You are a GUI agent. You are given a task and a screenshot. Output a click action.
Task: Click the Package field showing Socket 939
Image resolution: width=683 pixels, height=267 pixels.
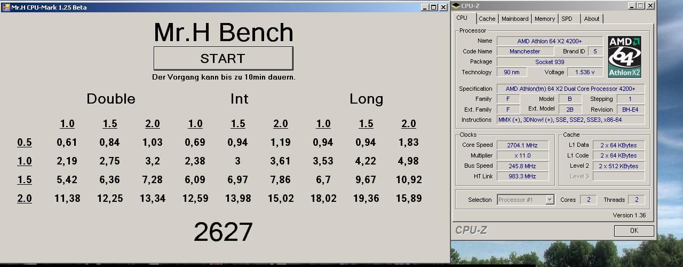[x=550, y=62]
